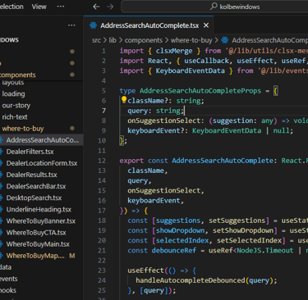The image size is (308, 300).
Task: Open DealerSearchBar.tsx file
Action: pyautogui.click(x=36, y=186)
